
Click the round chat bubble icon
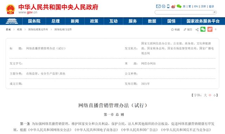coord(163,6)
